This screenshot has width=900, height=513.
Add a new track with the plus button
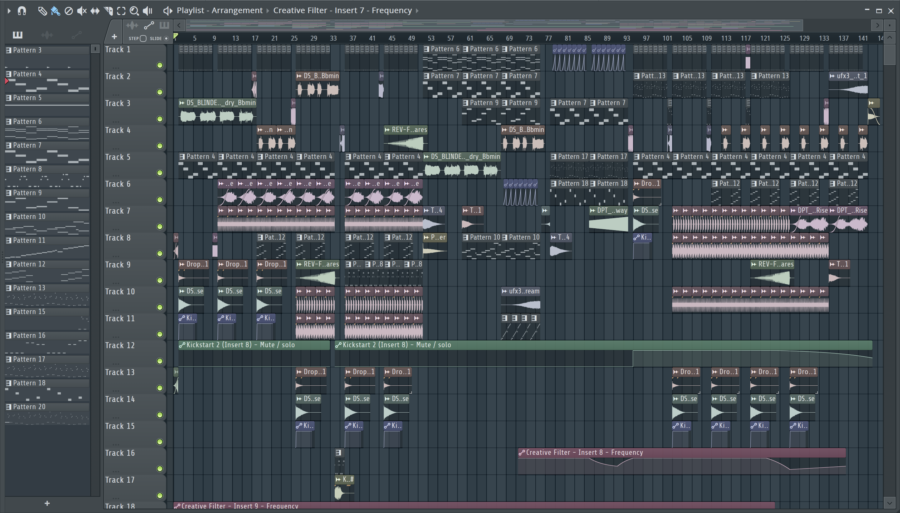click(114, 36)
